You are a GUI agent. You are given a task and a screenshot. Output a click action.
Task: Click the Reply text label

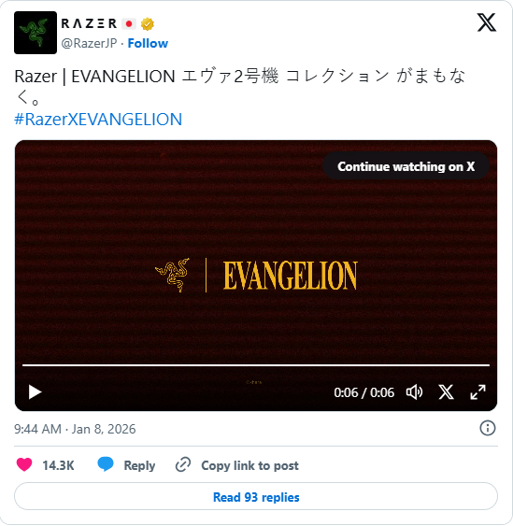[x=139, y=465]
